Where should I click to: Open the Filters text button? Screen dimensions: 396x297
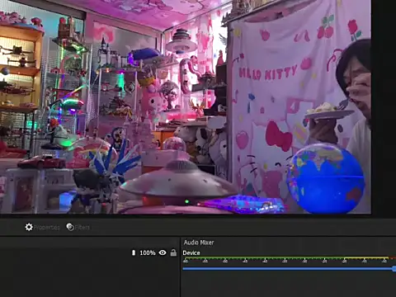pos(82,227)
